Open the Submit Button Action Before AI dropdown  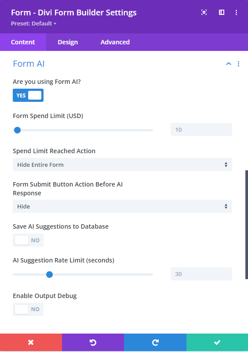click(x=122, y=206)
